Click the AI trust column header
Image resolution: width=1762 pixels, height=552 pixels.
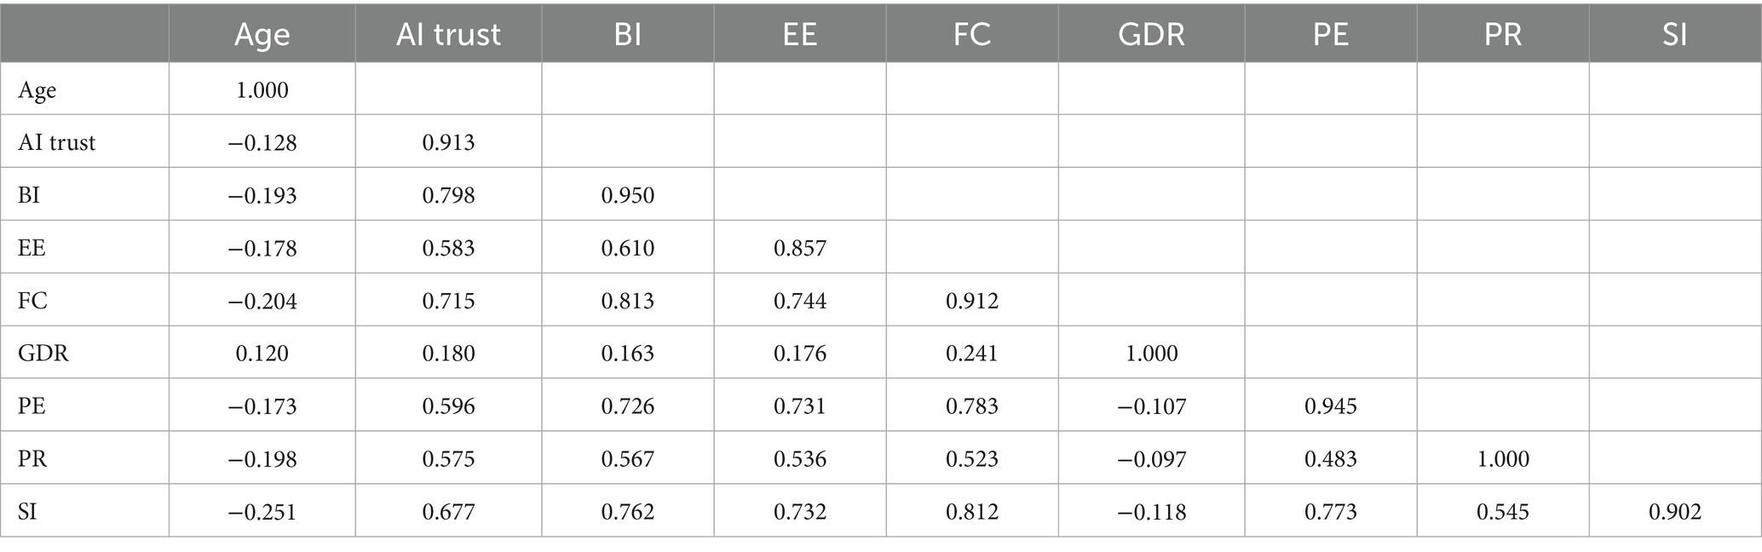pos(448,34)
